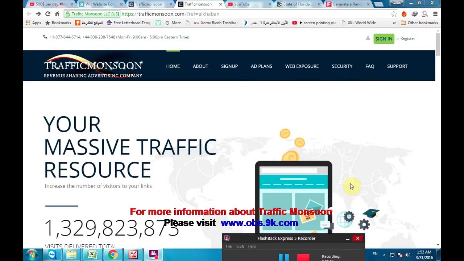Open the Other bookmarks folder

419,23
